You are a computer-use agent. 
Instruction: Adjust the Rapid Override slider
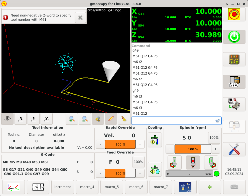click(120, 144)
